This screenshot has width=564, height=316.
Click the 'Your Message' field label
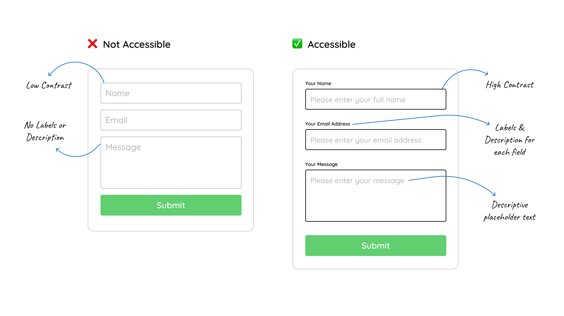pyautogui.click(x=322, y=164)
